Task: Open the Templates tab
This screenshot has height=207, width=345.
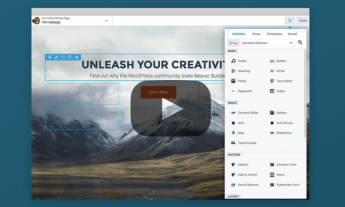Action: point(274,34)
